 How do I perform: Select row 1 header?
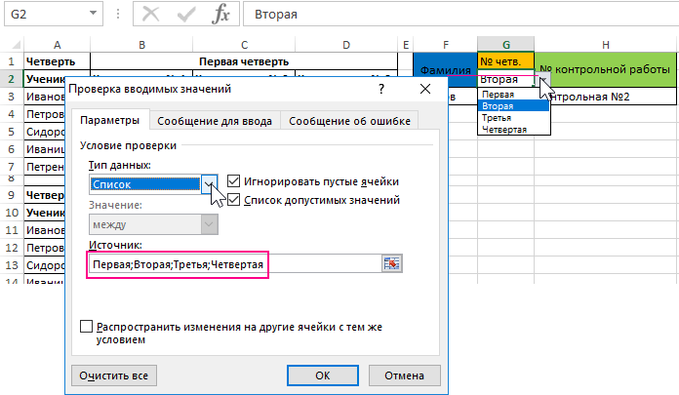tap(12, 61)
